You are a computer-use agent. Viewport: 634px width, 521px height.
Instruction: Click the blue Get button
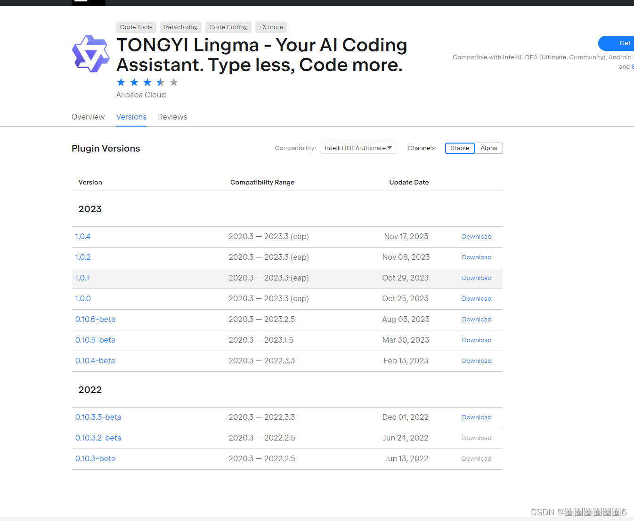617,43
